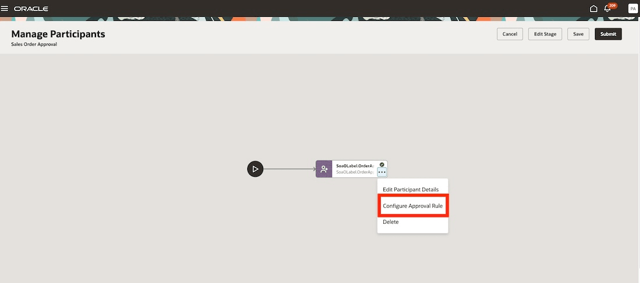
Task: Click the Manage Participants heading
Action: (x=58, y=34)
